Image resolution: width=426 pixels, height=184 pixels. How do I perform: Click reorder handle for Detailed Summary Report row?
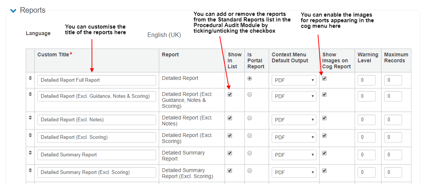(x=30, y=153)
